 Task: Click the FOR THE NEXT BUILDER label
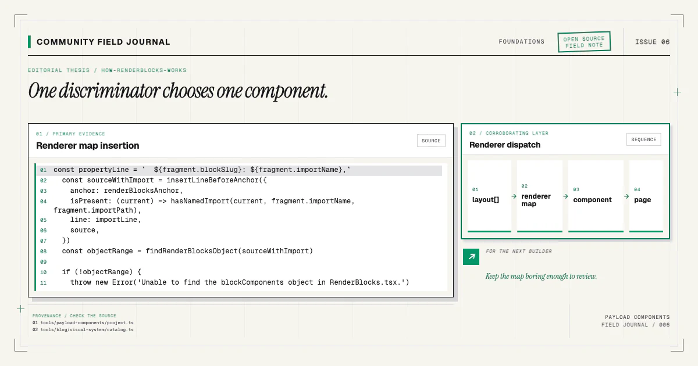[519, 251]
